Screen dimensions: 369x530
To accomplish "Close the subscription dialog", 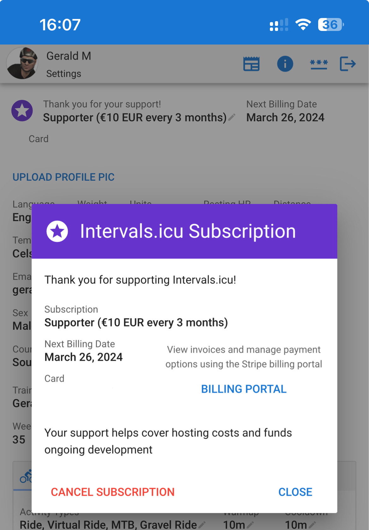I will [295, 492].
